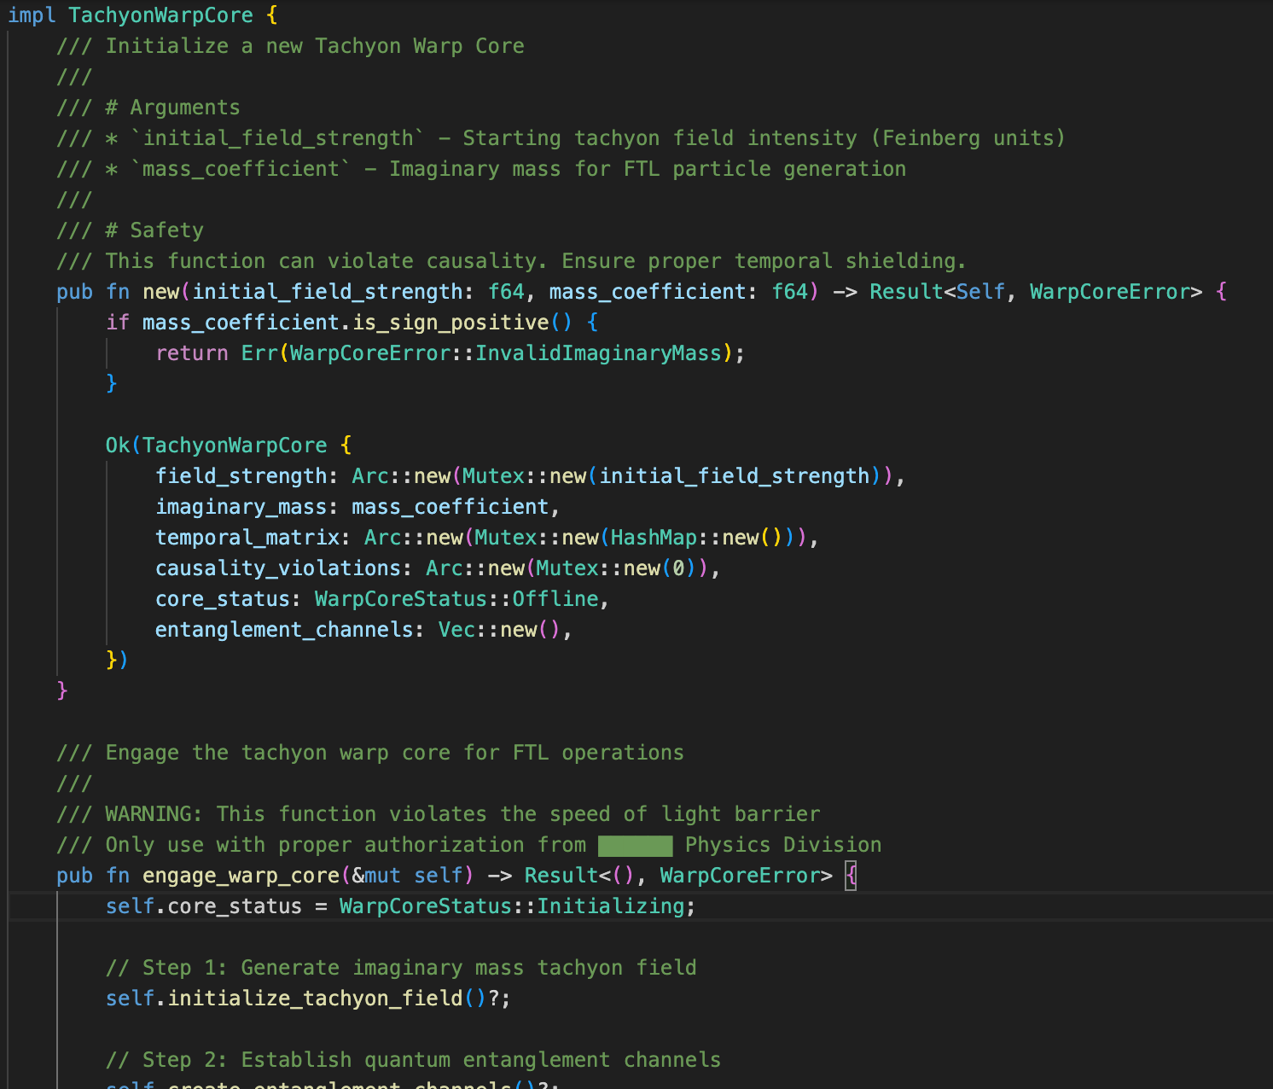Click the return keyword in the if block
The width and height of the screenshot is (1273, 1089).
(x=191, y=353)
